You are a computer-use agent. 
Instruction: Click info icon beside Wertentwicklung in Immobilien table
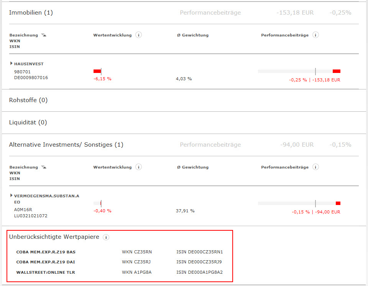point(139,35)
